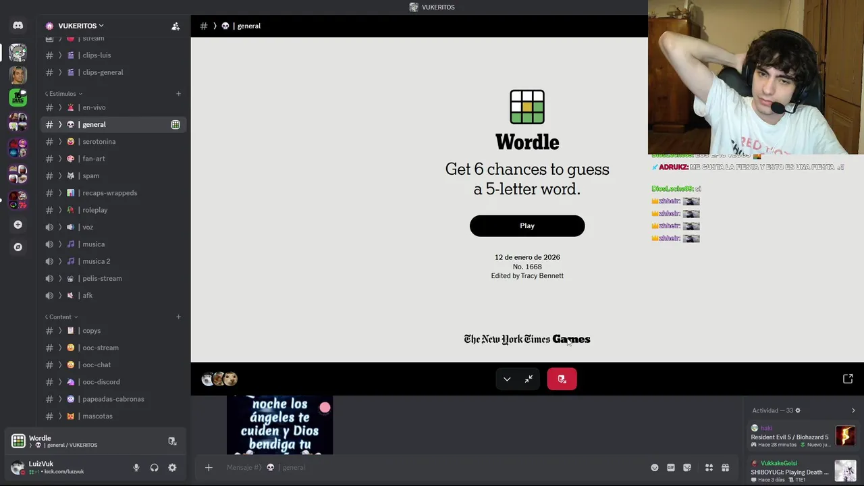Expand Actividad panel with right chevron
Screen dimensions: 864x486
(x=853, y=410)
